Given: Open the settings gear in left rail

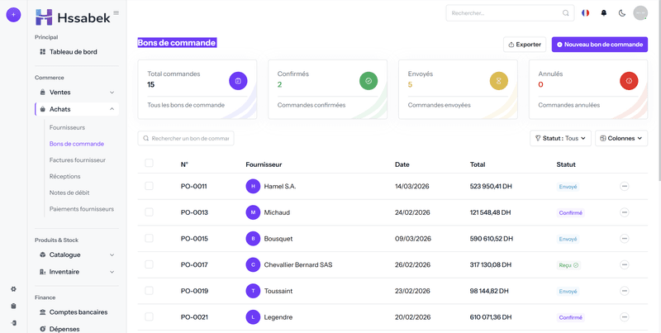Looking at the screenshot, I should pyautogui.click(x=13, y=289).
